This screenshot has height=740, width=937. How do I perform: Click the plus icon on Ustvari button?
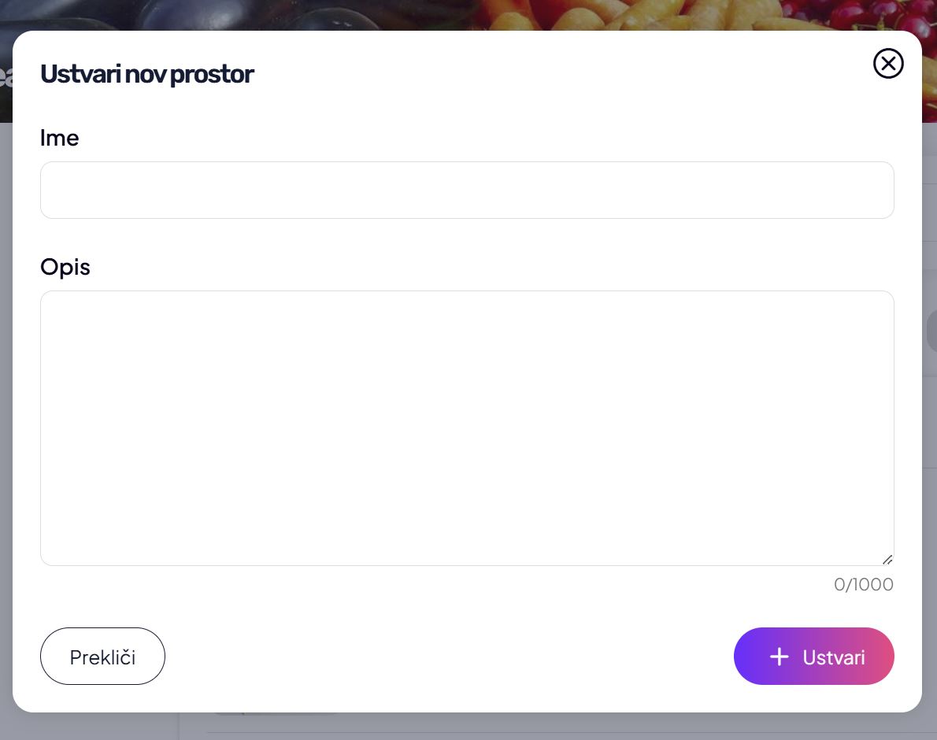[779, 657]
